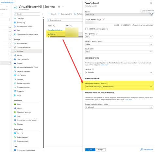Click the Firewall icon

(x=15, y=63)
